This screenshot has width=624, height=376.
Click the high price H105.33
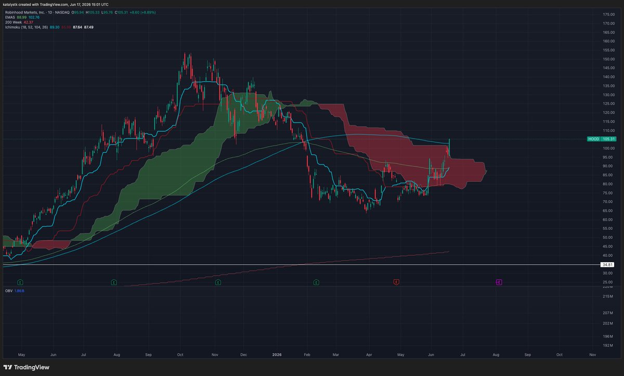tap(93, 12)
